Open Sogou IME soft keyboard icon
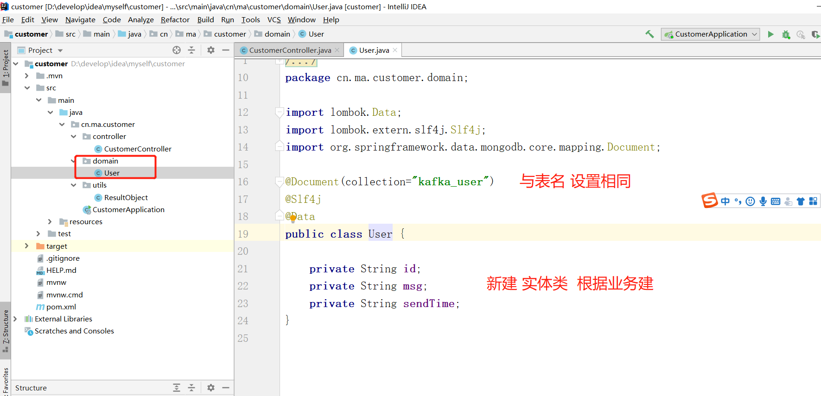Image resolution: width=821 pixels, height=396 pixels. point(776,201)
